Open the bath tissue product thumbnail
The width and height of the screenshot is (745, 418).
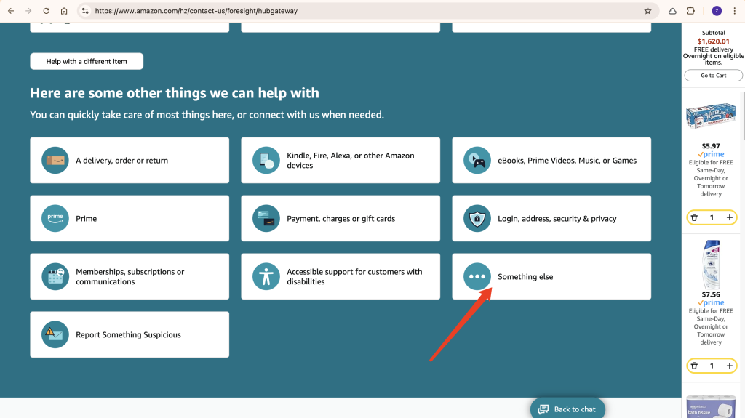coord(711,406)
